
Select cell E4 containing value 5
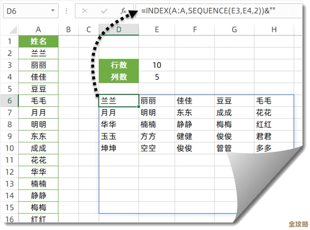pyautogui.click(x=157, y=77)
